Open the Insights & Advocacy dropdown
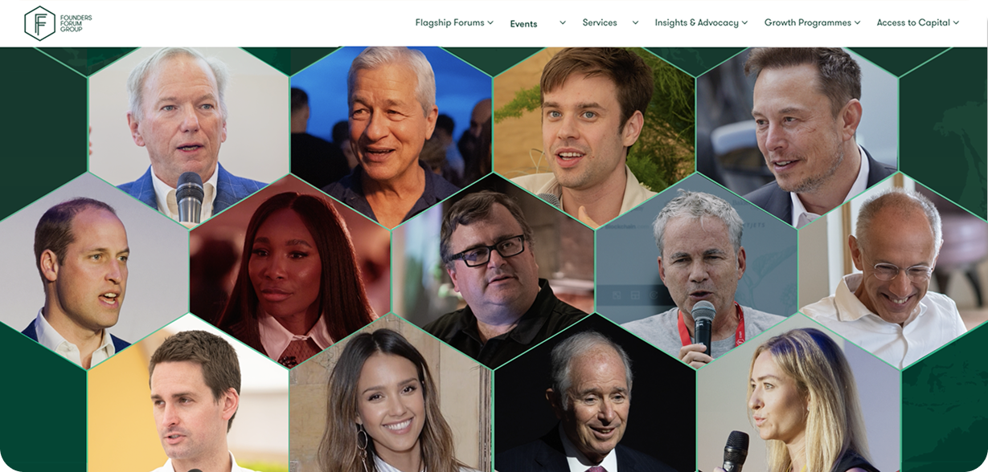This screenshot has width=988, height=472. (x=701, y=22)
